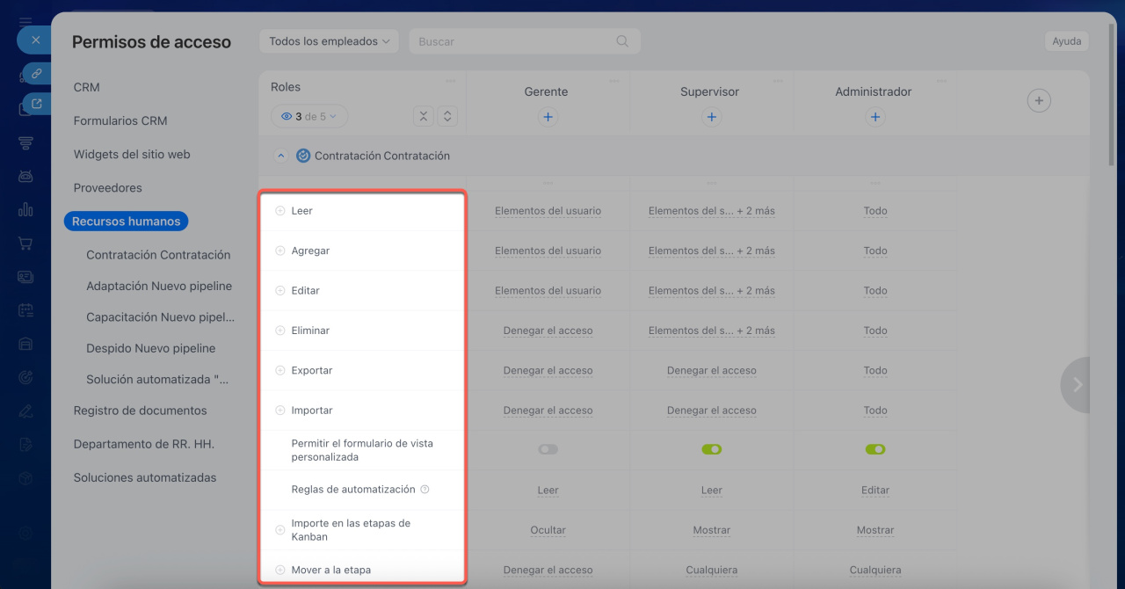Disable the custom view form toggle for Supervisor

point(711,449)
